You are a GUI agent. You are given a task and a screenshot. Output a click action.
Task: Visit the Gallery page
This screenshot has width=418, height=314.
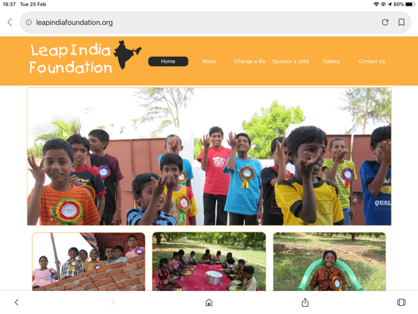[x=331, y=61]
